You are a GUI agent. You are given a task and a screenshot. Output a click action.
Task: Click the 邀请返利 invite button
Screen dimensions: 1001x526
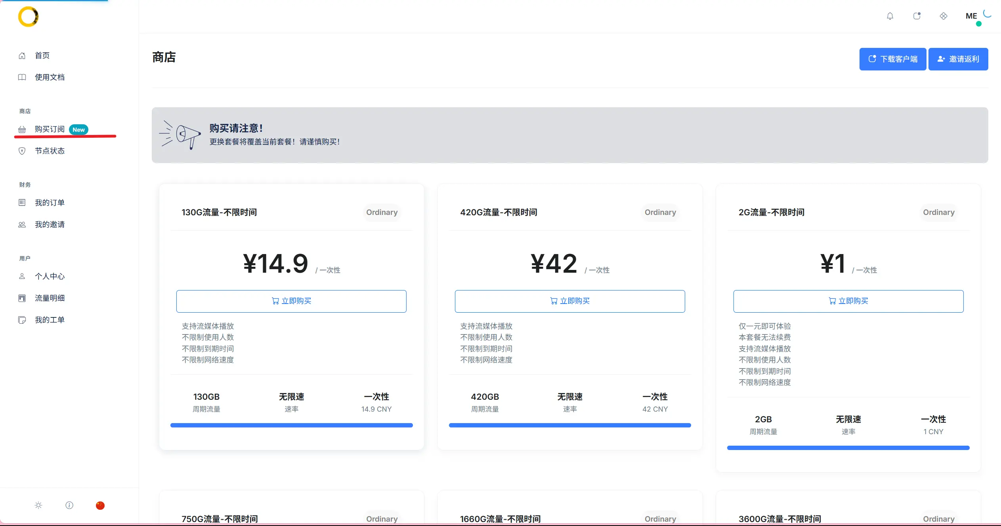pos(958,59)
